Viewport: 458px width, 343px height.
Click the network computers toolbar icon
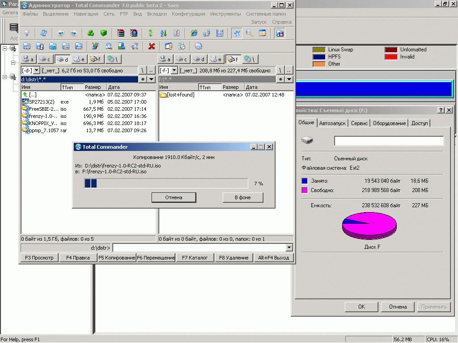[x=207, y=33]
